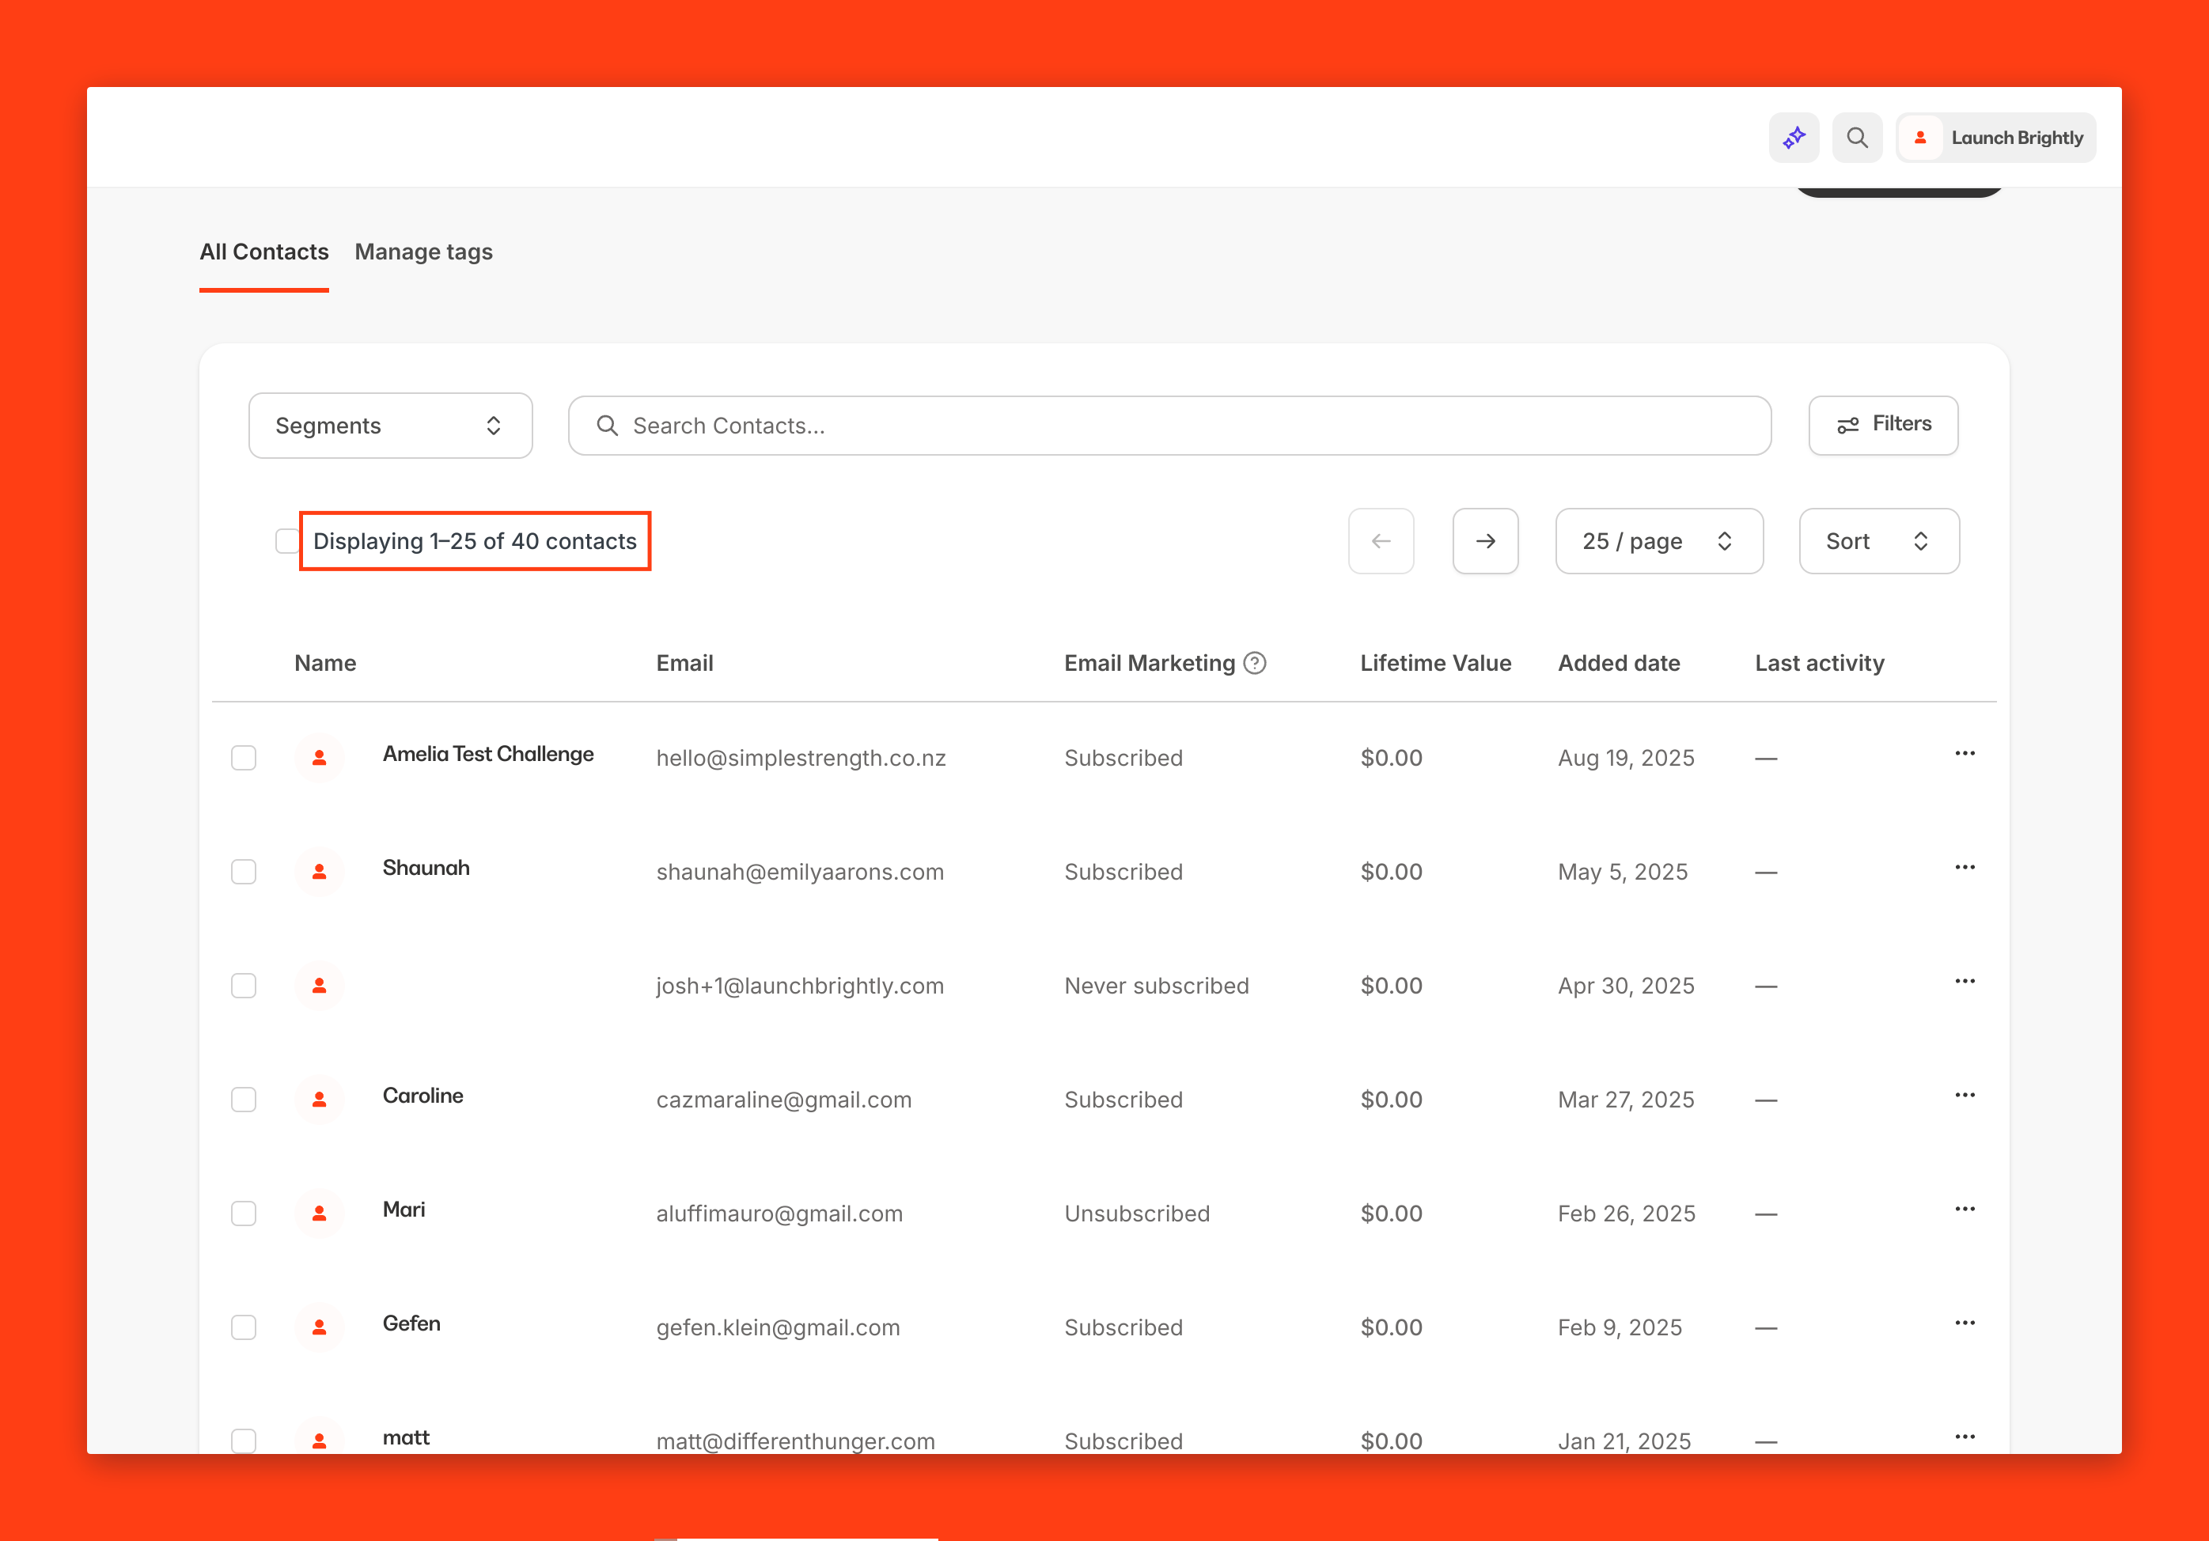Switch to the Manage tags tab
The image size is (2209, 1541).
pyautogui.click(x=423, y=252)
